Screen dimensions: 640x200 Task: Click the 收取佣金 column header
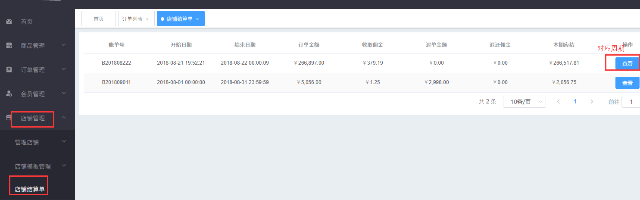click(x=373, y=45)
